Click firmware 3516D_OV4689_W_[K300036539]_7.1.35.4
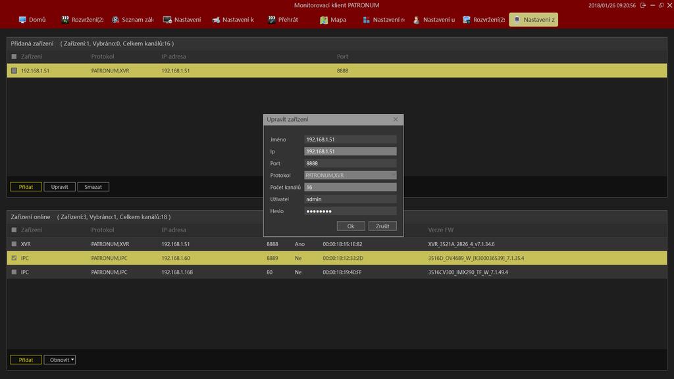 [476, 258]
